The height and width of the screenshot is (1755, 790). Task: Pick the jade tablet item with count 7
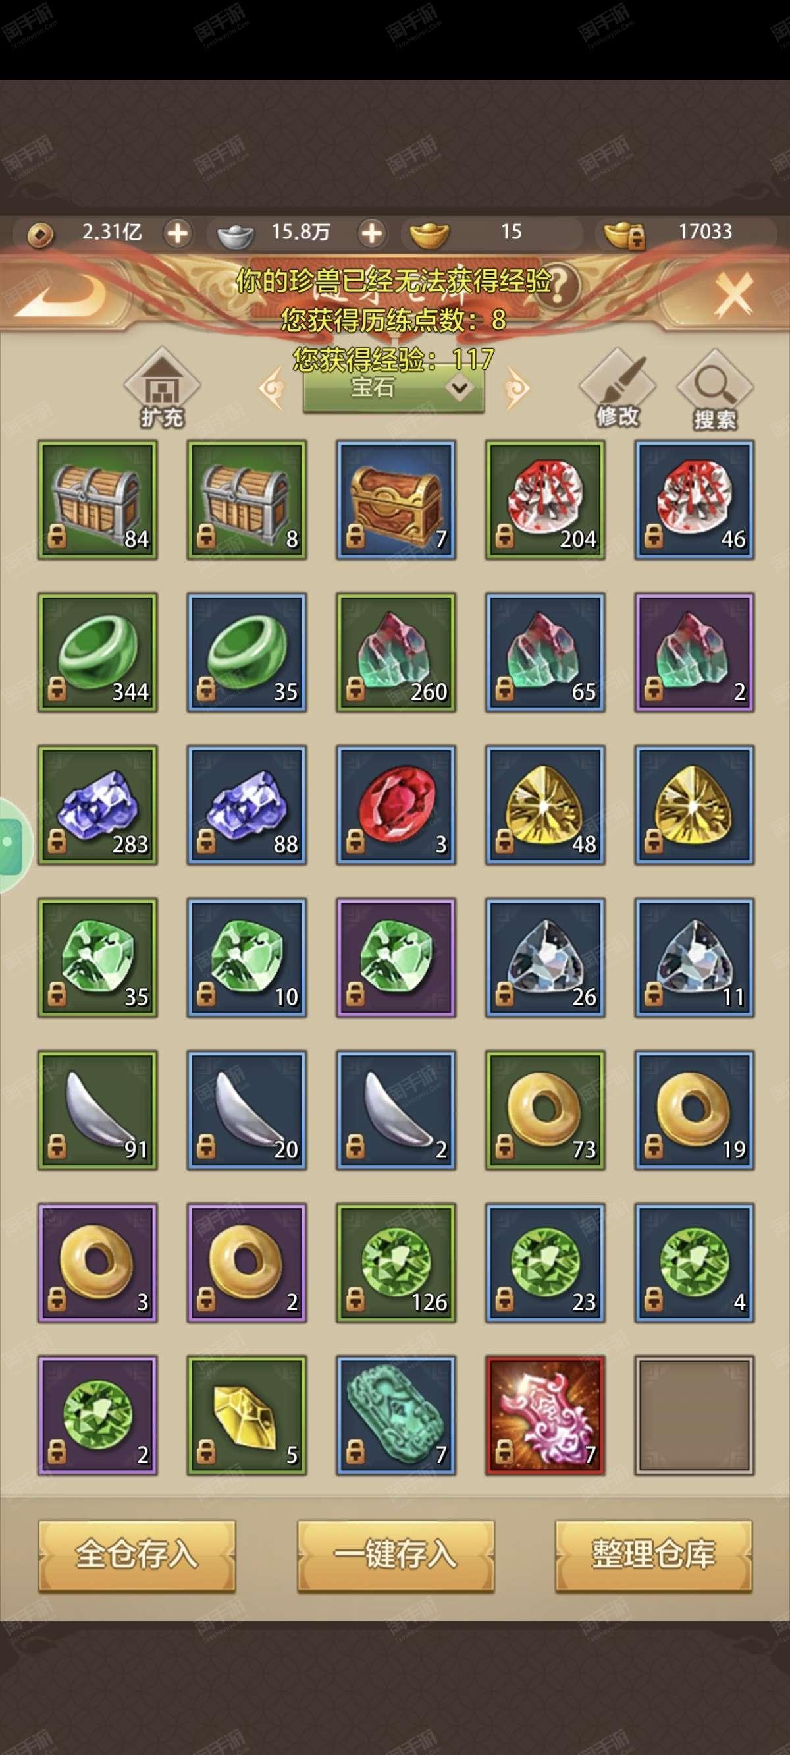[x=396, y=1415]
